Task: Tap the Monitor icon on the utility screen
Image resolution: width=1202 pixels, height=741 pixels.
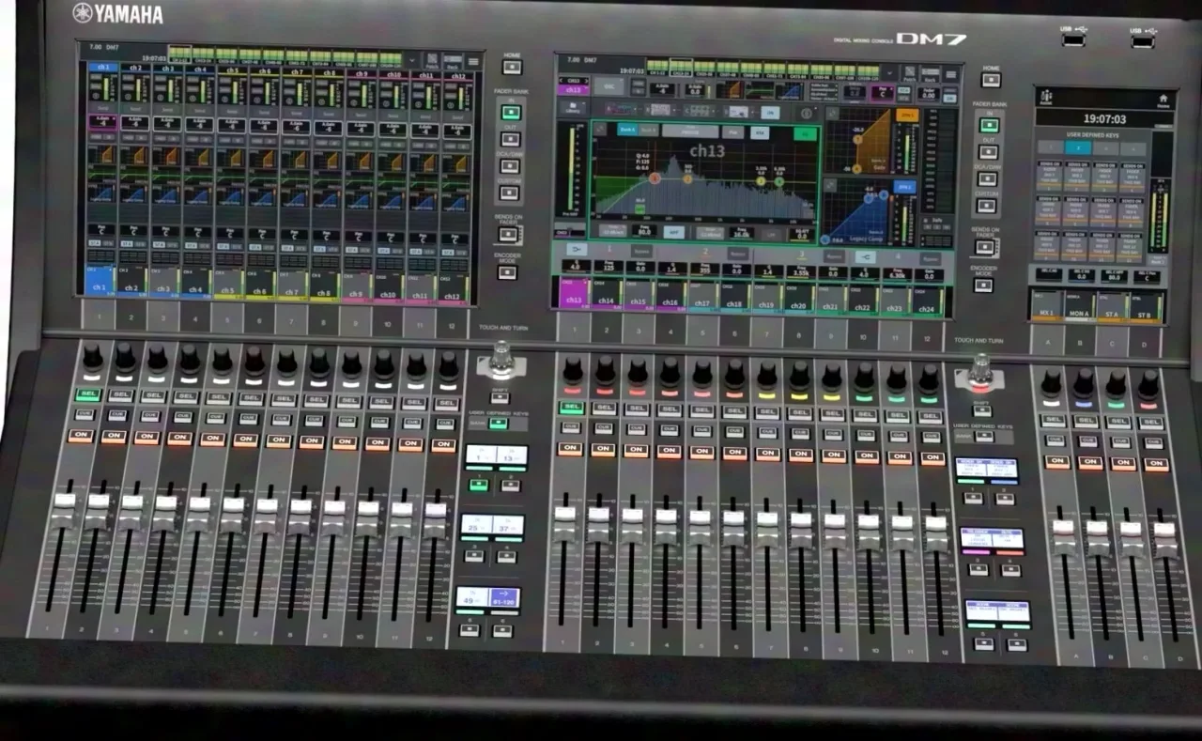Action: tap(1046, 98)
